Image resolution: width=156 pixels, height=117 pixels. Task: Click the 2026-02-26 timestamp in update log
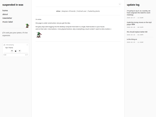(x=135, y=27)
